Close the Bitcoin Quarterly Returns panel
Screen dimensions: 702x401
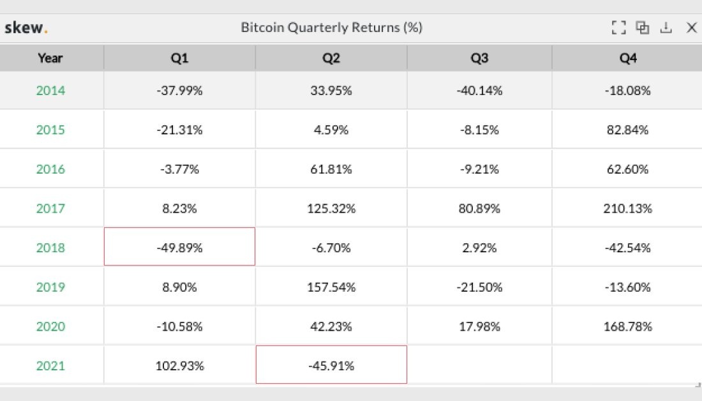tap(691, 27)
